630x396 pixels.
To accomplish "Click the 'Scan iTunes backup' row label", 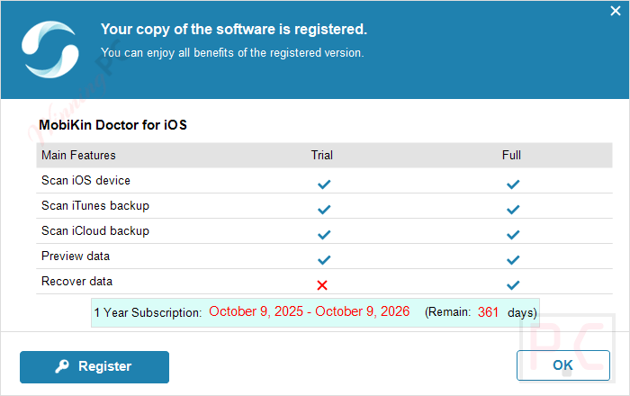I will click(95, 205).
